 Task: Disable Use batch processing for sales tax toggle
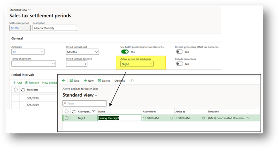click(x=125, y=52)
